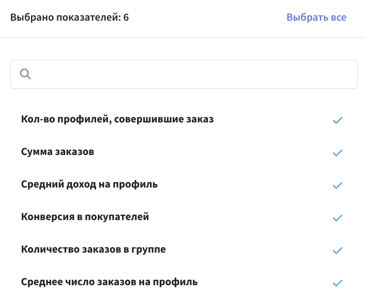This screenshot has height=295, width=365.
Task: Uncheck the checkmark next to Сумма заказов
Action: coord(337,153)
